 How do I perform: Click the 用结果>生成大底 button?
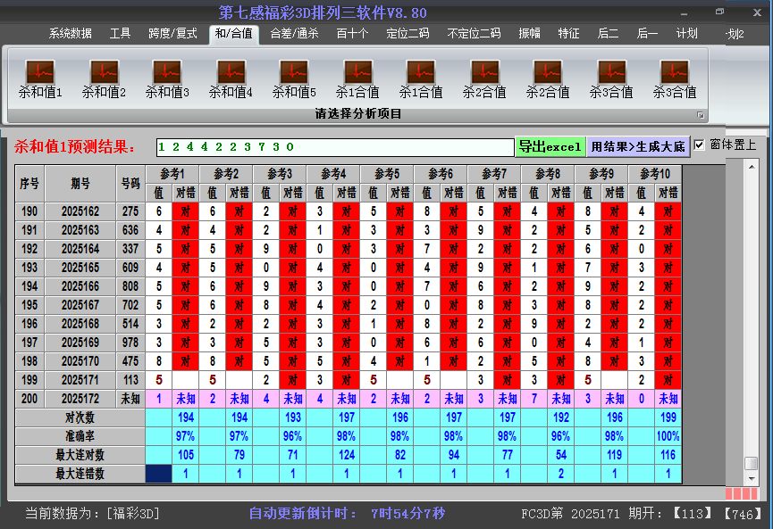(x=638, y=146)
